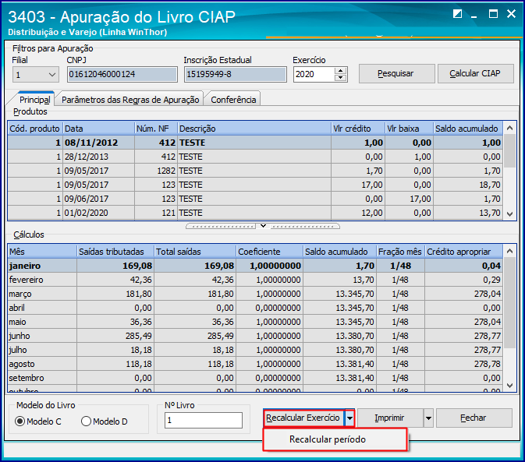The width and height of the screenshot is (525, 462).
Task: Select the agosto row in Cálculos
Action: [255, 364]
